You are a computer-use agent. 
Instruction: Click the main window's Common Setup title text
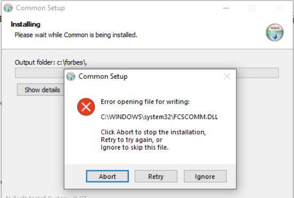40,8
